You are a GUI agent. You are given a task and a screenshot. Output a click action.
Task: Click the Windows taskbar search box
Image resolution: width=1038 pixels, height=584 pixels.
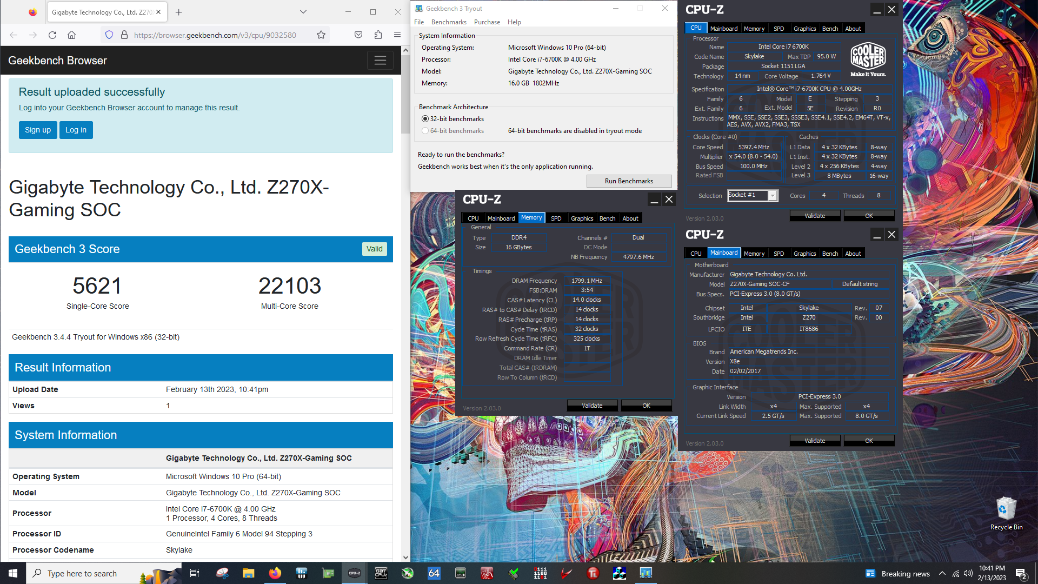(x=103, y=573)
